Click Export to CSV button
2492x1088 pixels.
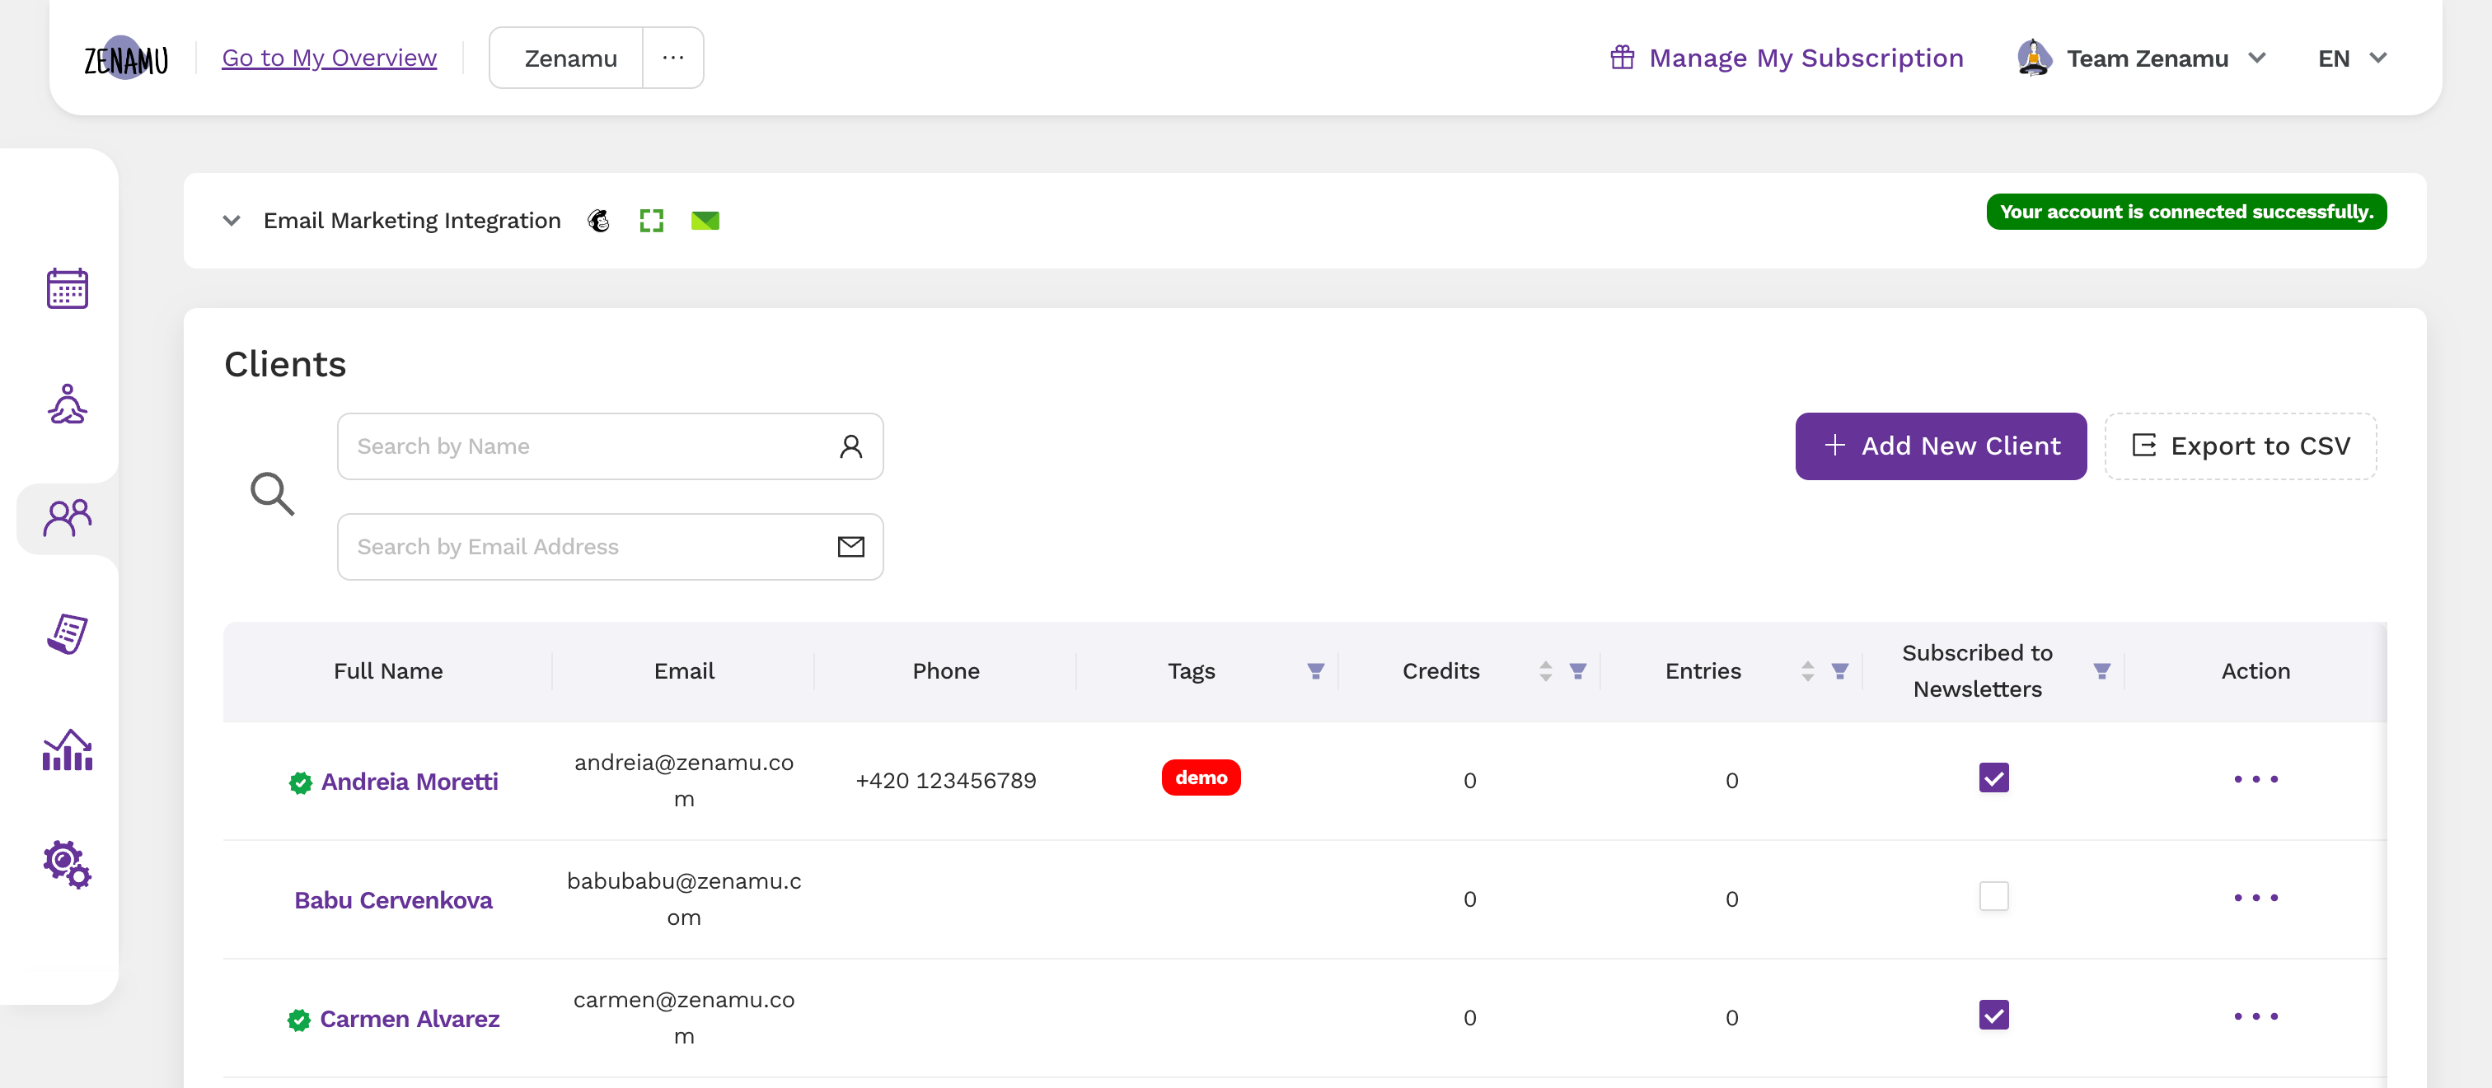coord(2241,446)
